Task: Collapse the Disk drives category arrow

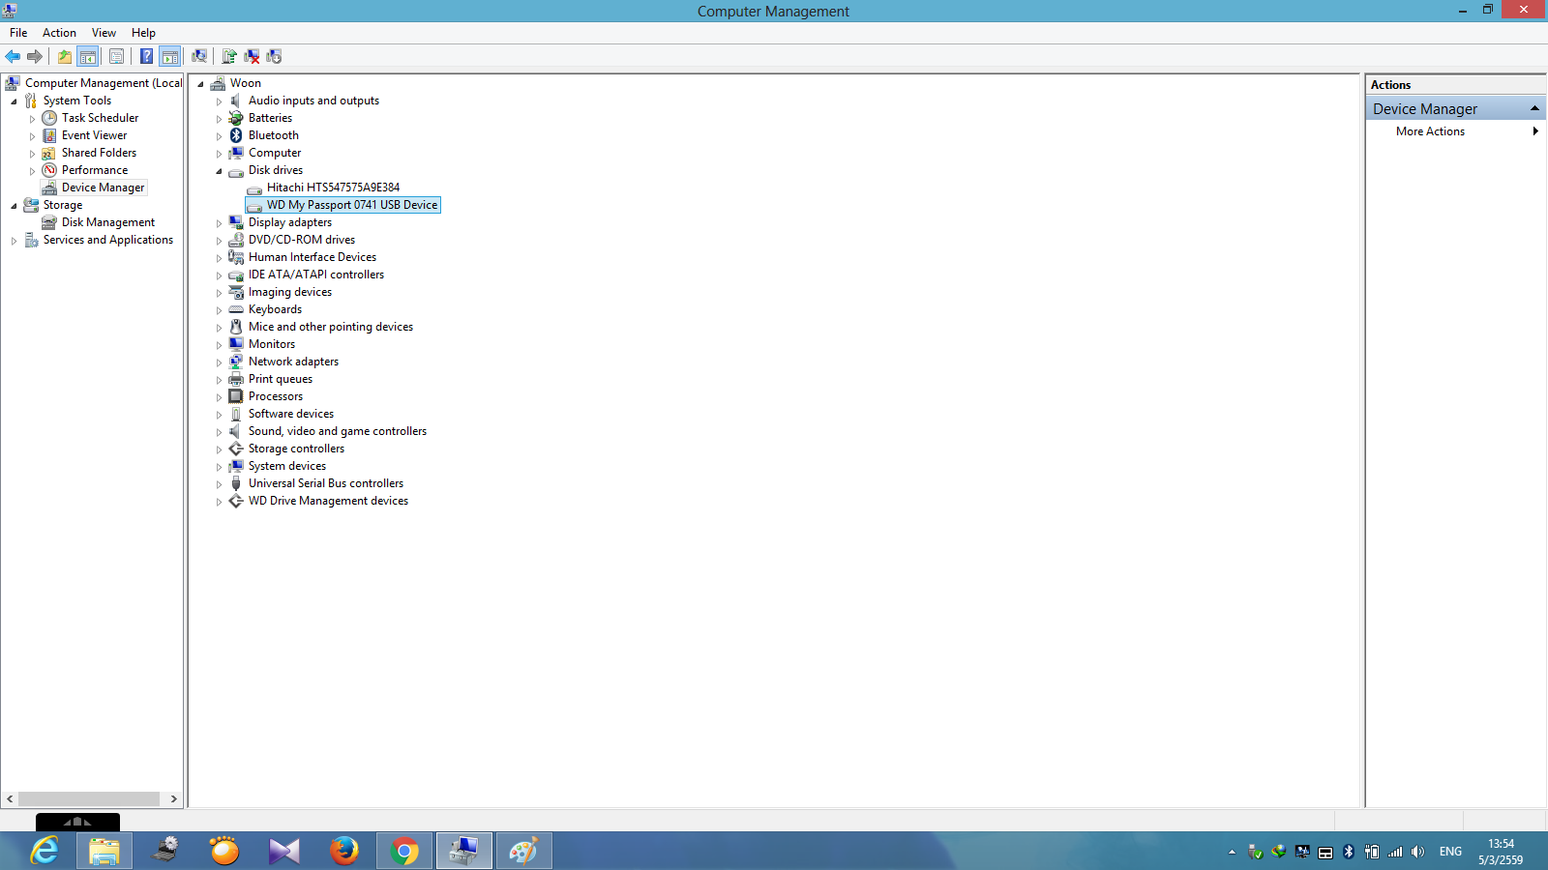Action: point(219,170)
